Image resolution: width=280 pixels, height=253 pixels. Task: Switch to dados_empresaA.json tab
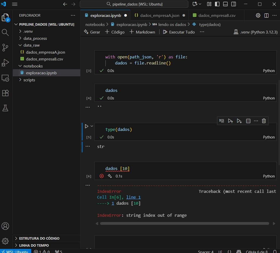(x=159, y=15)
